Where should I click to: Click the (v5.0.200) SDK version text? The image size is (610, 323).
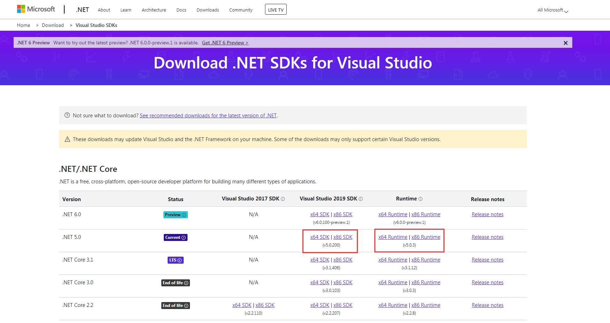[331, 245]
